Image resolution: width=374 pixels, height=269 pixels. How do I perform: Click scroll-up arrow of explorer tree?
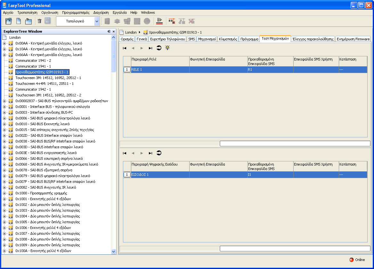114,37
